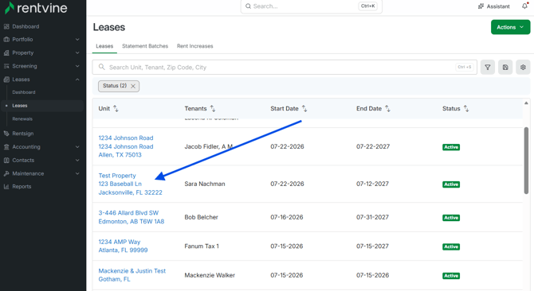Click end date 07-31-2027
The image size is (534, 291).
click(372, 217)
